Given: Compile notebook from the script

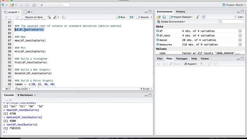Looking at the screenshot, I should [x=64, y=17].
